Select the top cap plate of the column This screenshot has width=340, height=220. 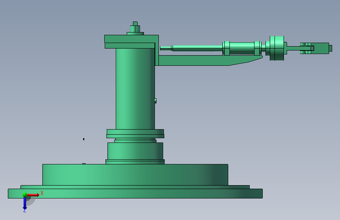131,39
